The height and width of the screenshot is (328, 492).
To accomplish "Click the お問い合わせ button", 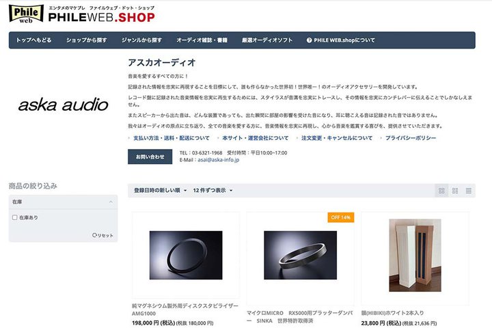I will [x=150, y=156].
